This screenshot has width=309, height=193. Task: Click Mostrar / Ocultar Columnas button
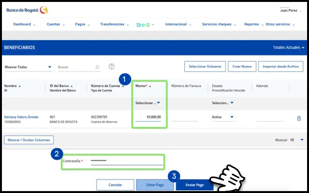[x=29, y=140]
